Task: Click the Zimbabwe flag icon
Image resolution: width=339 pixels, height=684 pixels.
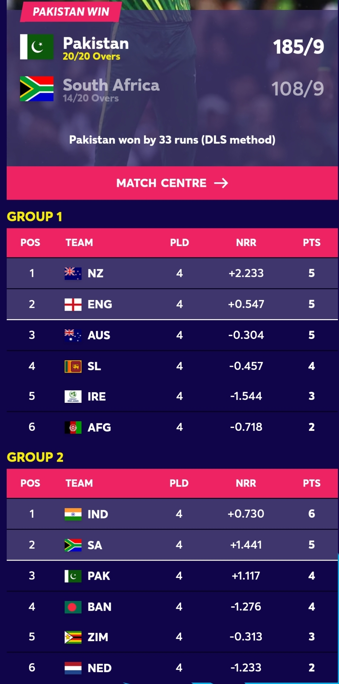Action: pyautogui.click(x=73, y=637)
